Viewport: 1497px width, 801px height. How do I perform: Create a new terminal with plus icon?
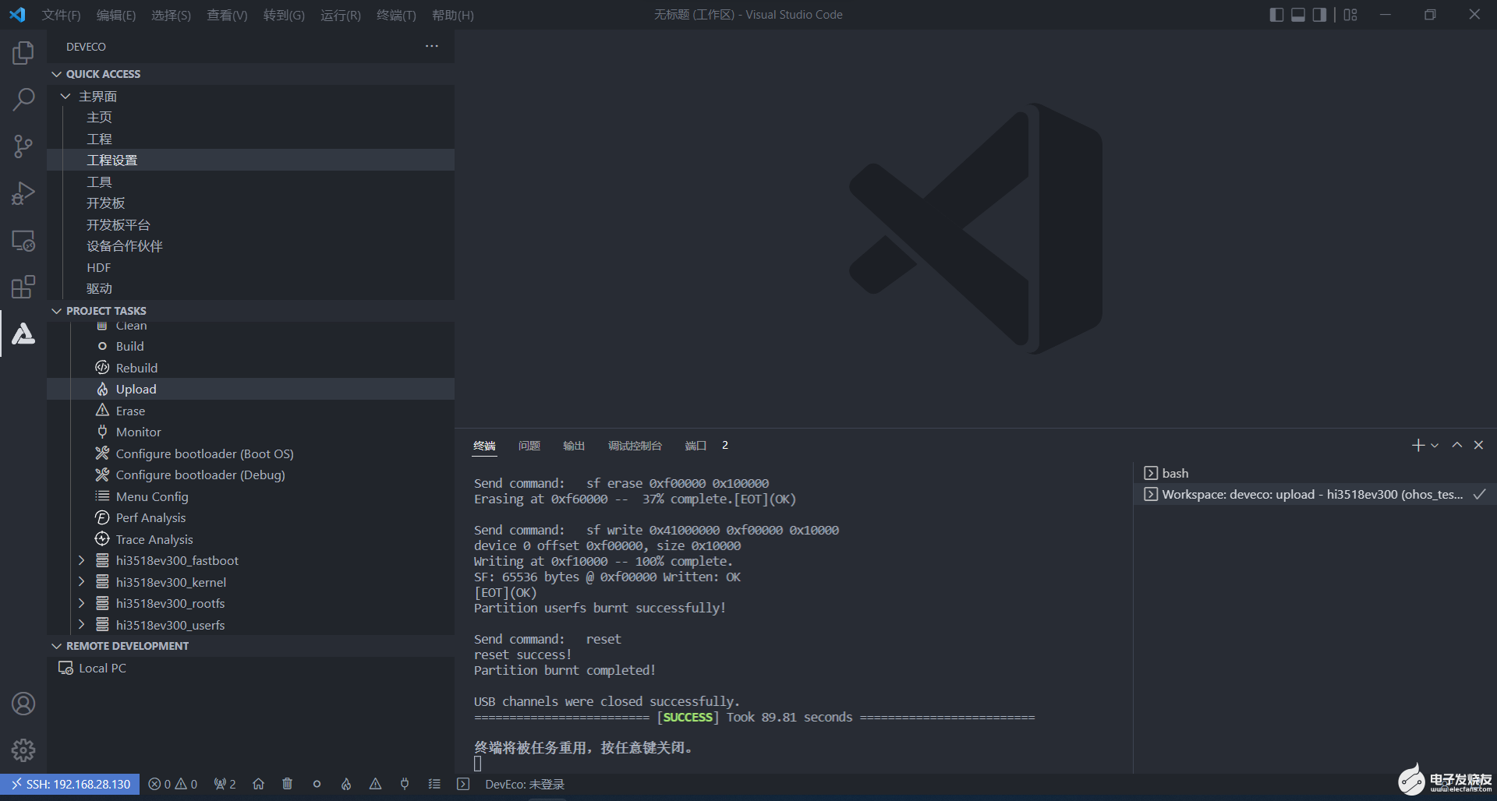[1417, 445]
